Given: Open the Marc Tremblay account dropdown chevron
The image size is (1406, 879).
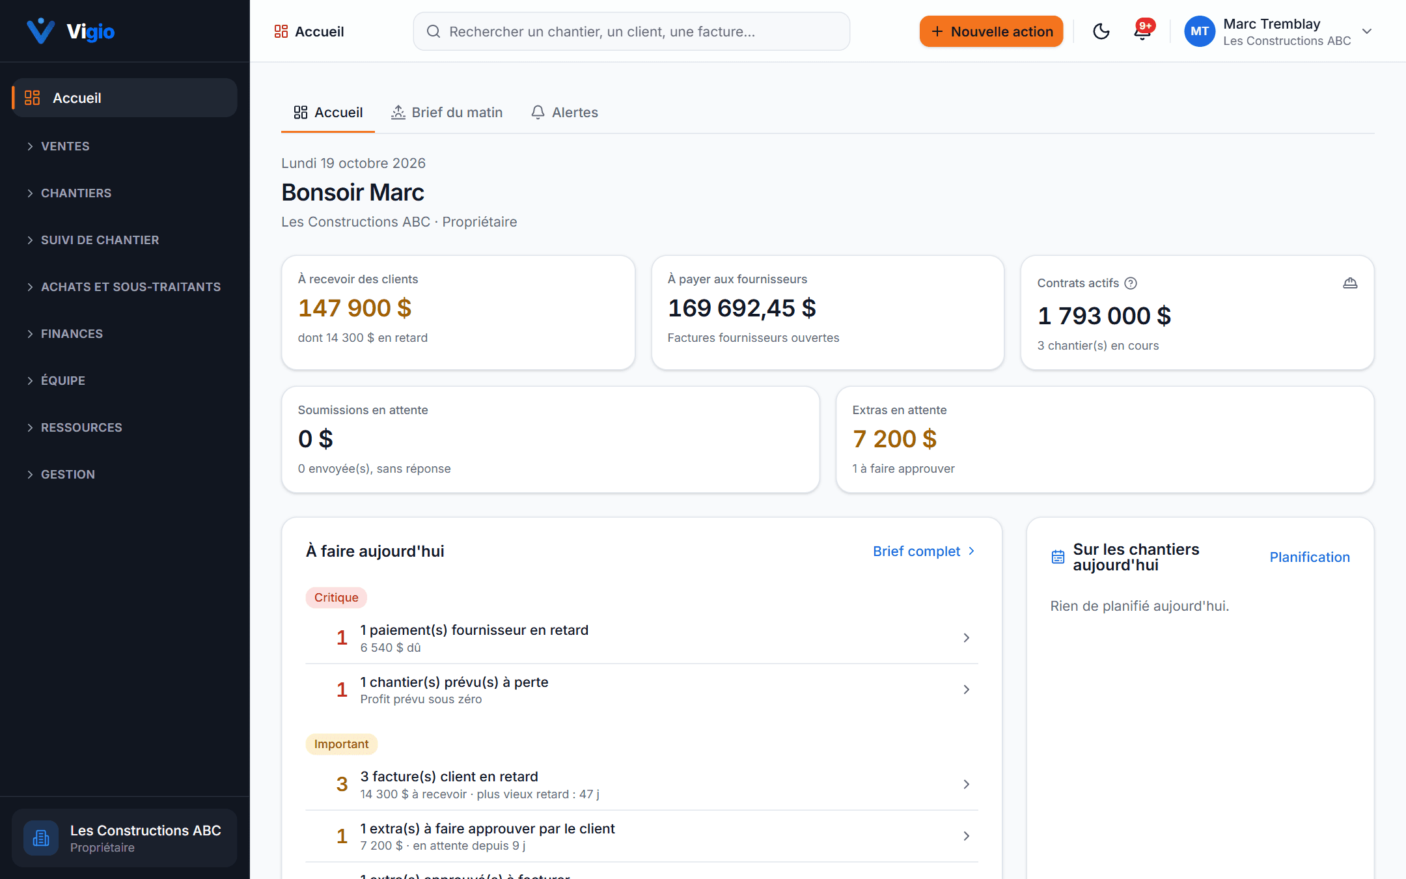Looking at the screenshot, I should (1367, 31).
